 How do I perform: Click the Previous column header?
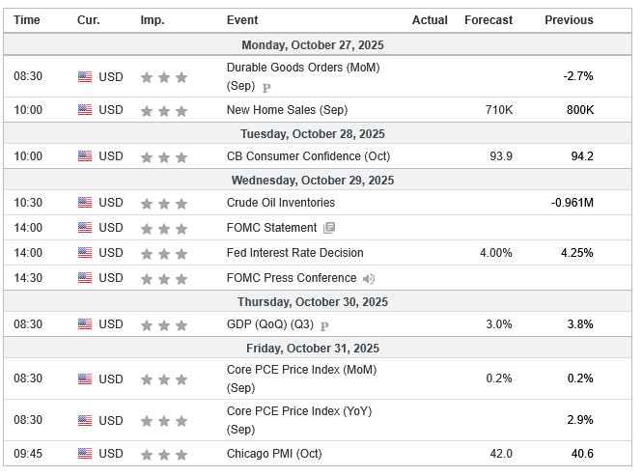(x=569, y=20)
